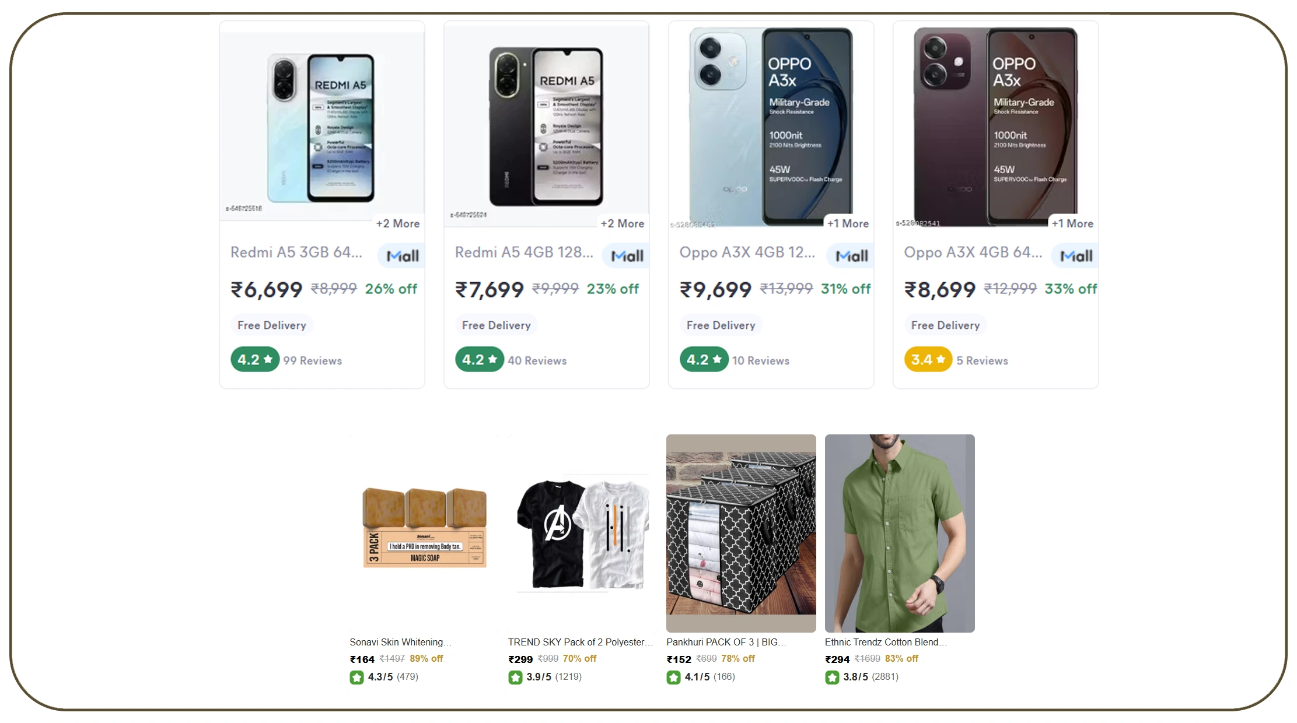Expand '+2 More' on Redmi A5 3GB

[x=398, y=223]
